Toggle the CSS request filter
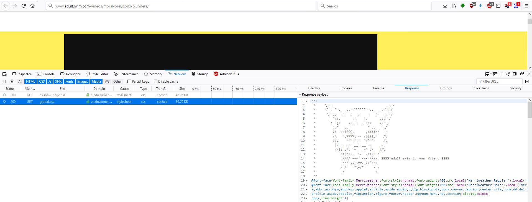The height and width of the screenshot is (202, 532). coord(42,82)
